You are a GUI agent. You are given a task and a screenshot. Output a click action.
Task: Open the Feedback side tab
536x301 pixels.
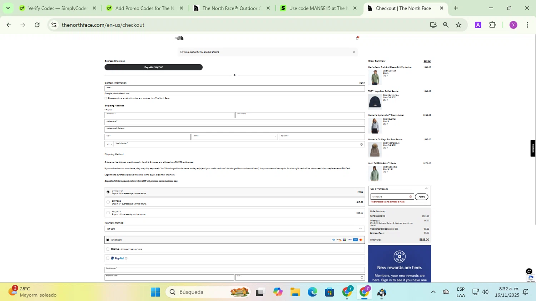(x=533, y=148)
